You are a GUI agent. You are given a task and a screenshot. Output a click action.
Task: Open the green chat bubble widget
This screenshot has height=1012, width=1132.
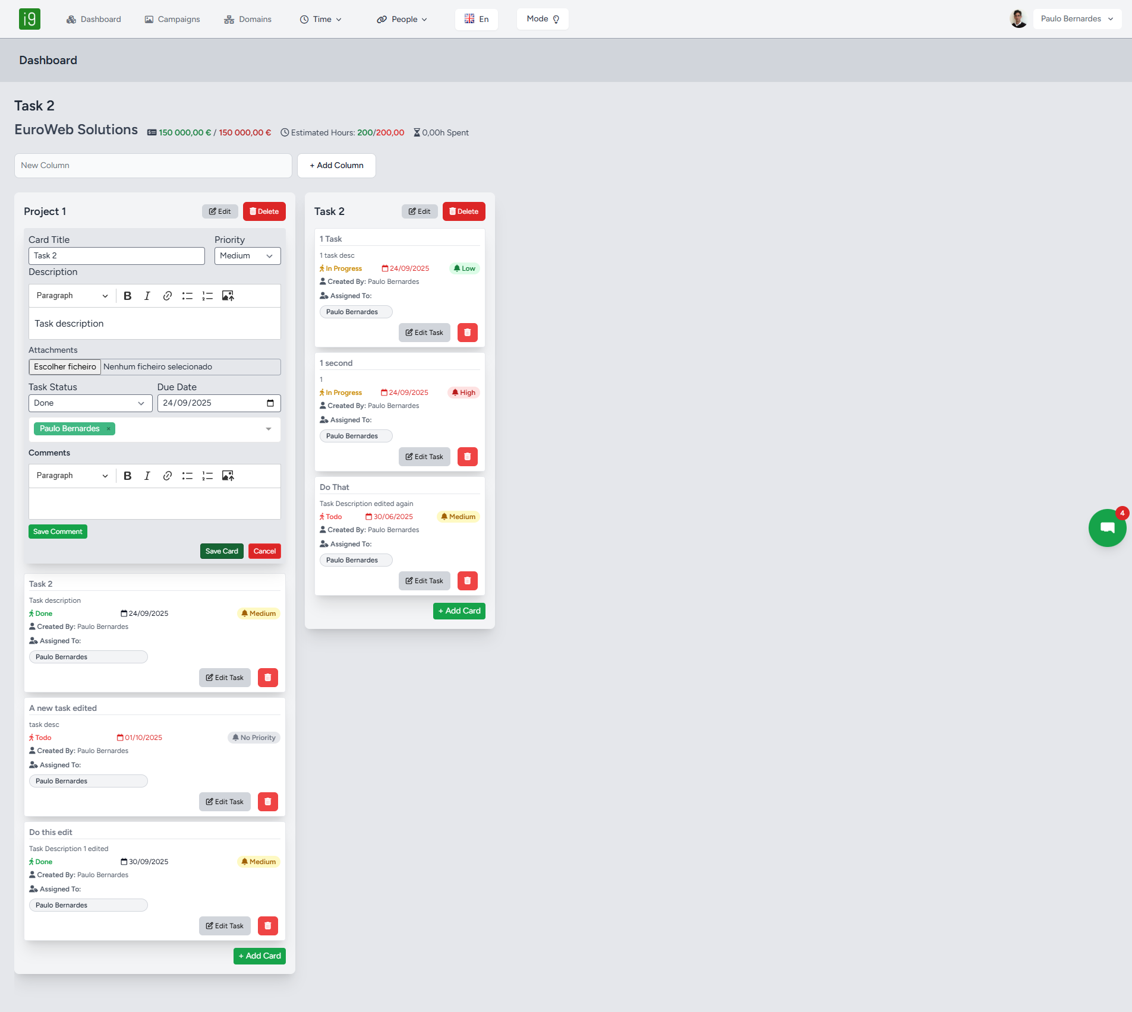(x=1107, y=527)
